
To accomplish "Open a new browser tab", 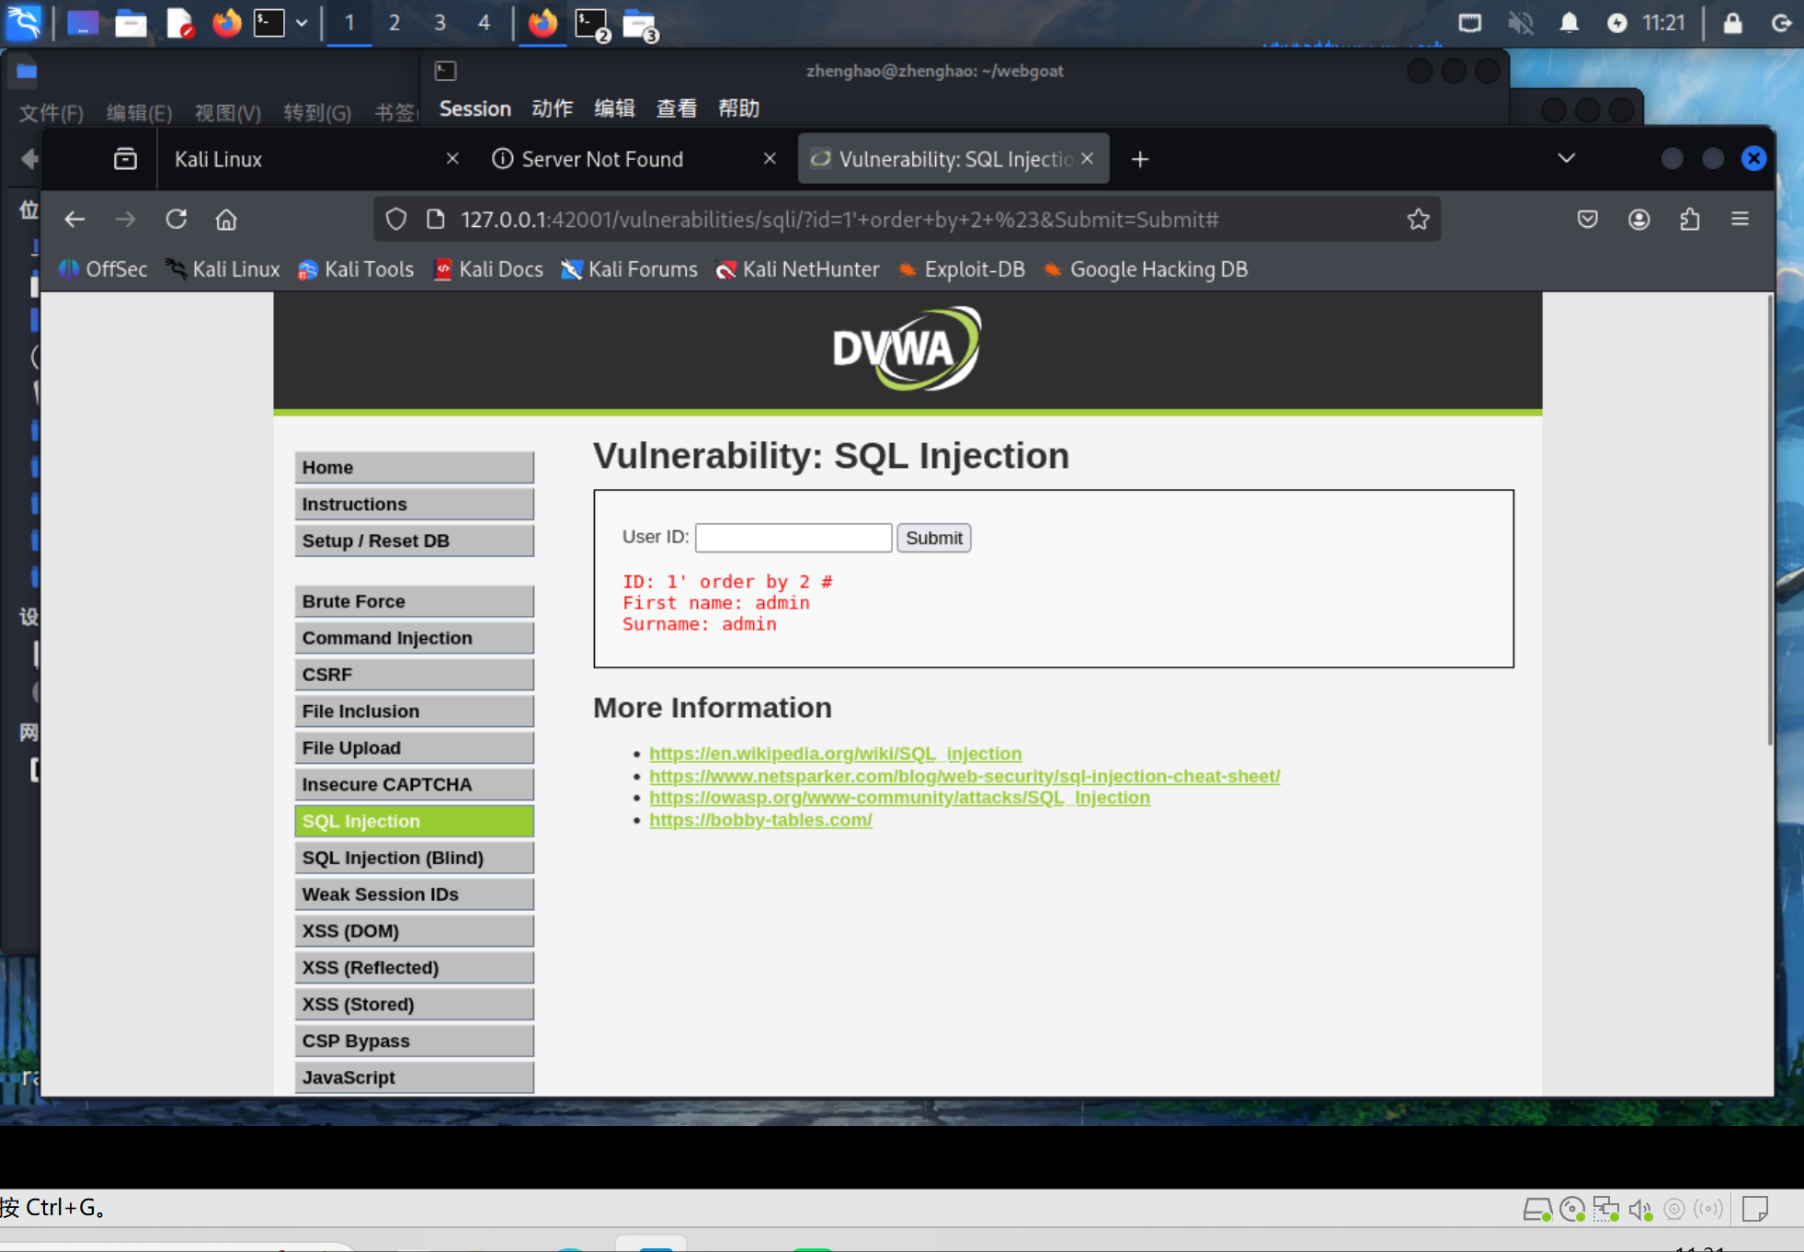I will tap(1140, 159).
